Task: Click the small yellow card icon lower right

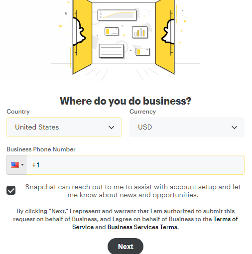Action: click(143, 52)
